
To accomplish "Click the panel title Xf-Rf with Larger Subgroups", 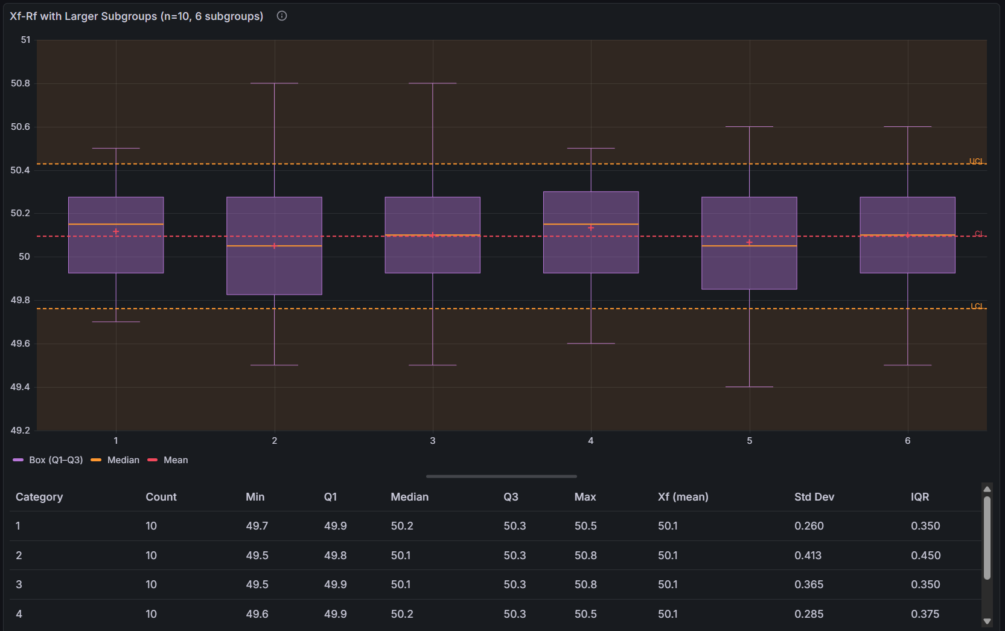I will coord(136,16).
